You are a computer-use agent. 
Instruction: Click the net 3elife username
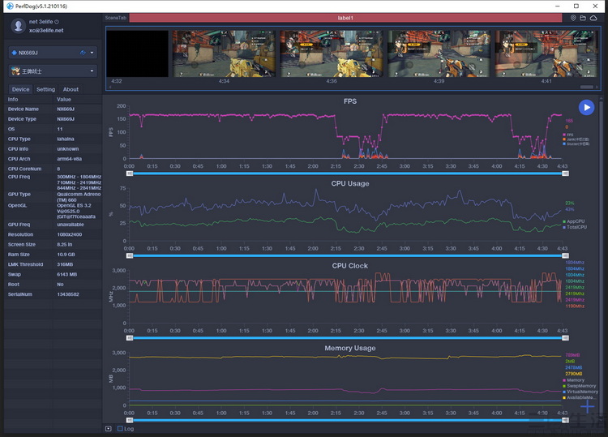41,22
